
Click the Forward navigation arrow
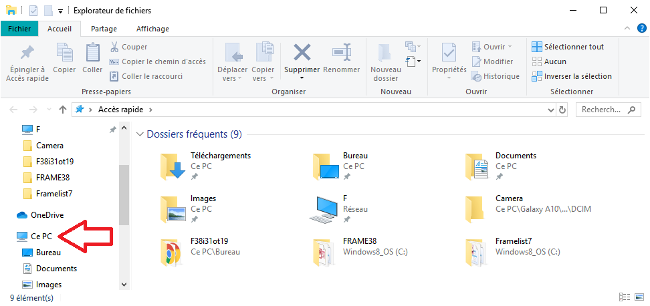(x=33, y=110)
